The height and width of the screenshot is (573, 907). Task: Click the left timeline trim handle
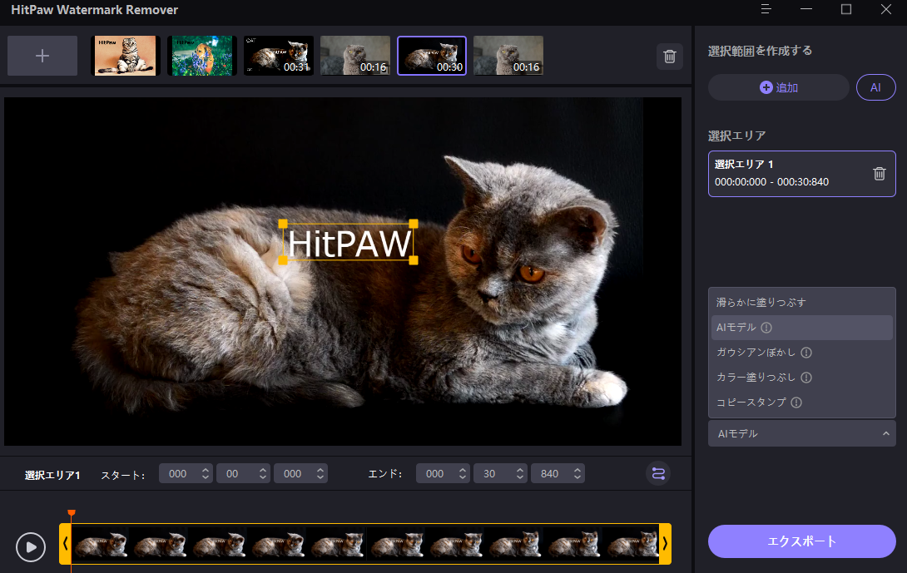point(65,544)
